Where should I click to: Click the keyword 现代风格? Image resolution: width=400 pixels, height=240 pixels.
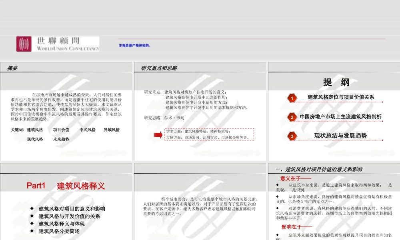click(35, 139)
